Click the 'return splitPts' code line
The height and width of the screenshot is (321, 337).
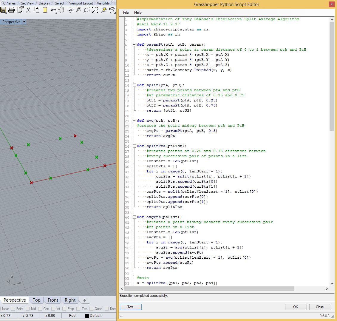pos(164,207)
